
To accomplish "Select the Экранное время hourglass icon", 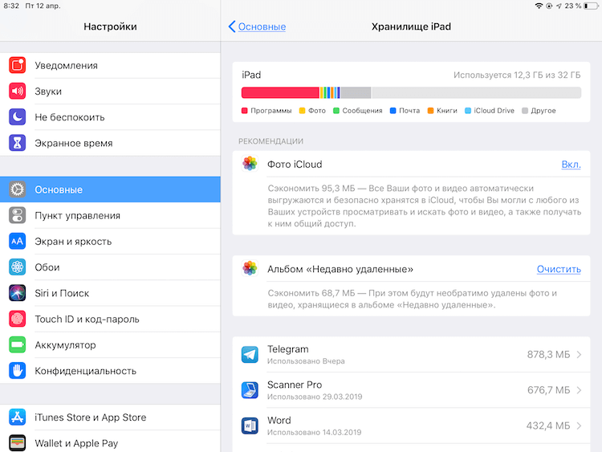I will pos(18,143).
